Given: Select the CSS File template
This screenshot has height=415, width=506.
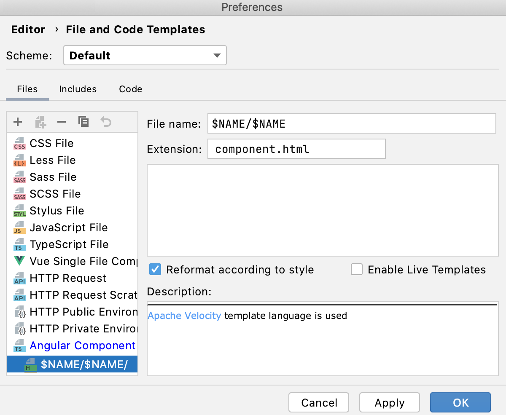Looking at the screenshot, I should (x=72, y=143).
